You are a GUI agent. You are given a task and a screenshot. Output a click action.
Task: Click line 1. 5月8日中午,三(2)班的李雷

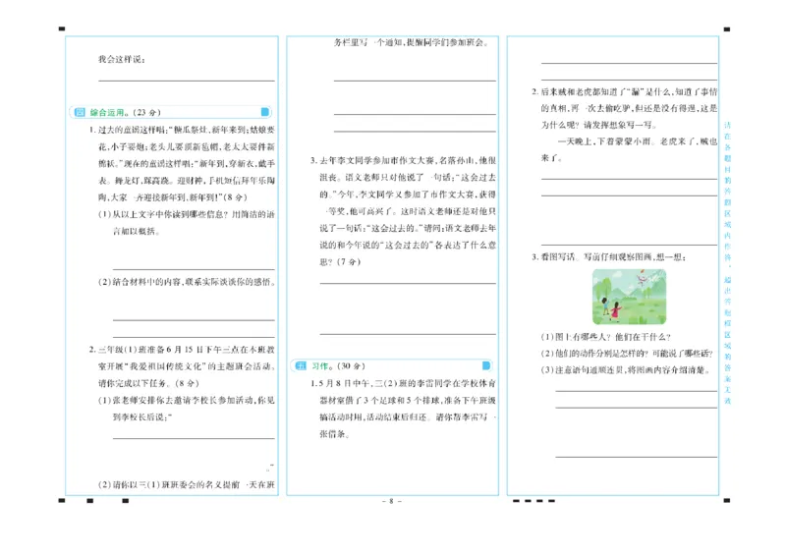[404, 383]
